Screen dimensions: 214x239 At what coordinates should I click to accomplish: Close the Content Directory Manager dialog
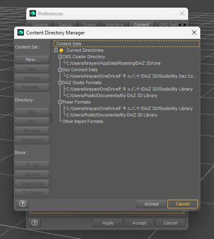point(194,32)
